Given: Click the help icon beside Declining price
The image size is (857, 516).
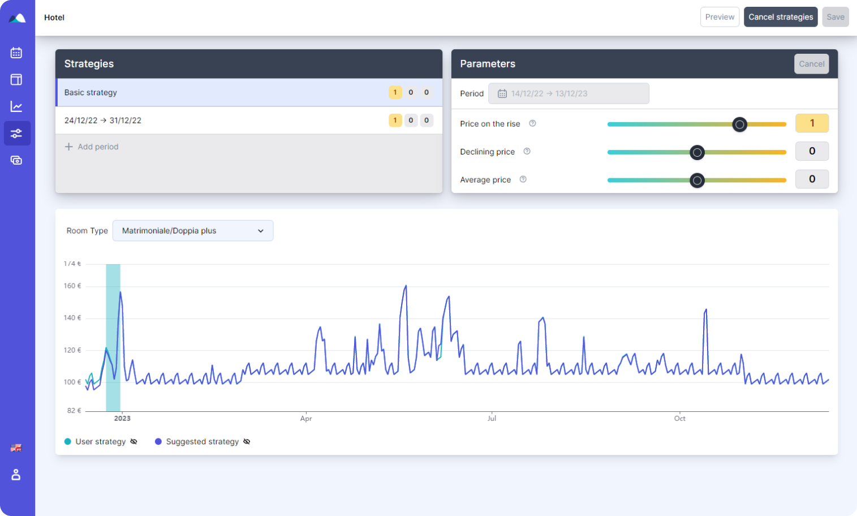Looking at the screenshot, I should 527,152.
